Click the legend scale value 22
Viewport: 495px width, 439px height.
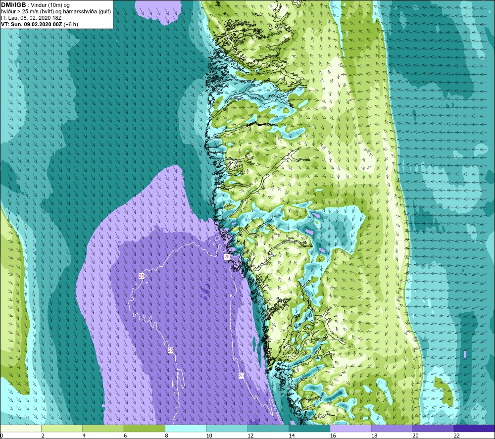457,436
